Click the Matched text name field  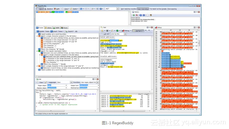click(x=89, y=88)
